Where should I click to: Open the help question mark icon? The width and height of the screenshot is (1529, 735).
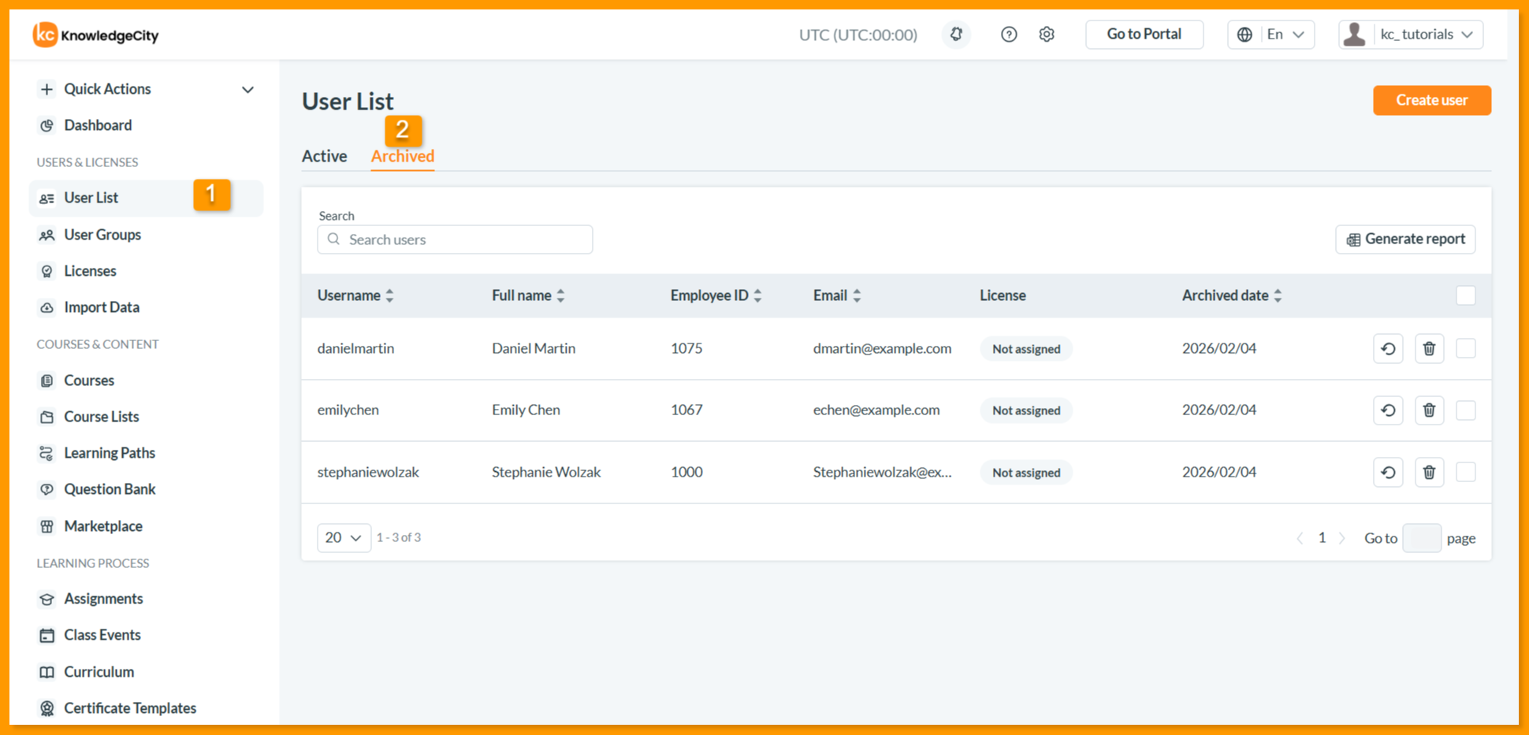pyautogui.click(x=1009, y=34)
